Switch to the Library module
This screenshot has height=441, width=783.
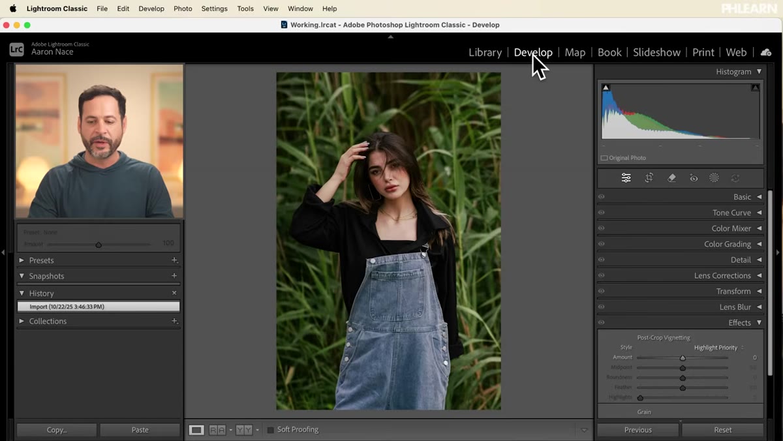point(485,52)
